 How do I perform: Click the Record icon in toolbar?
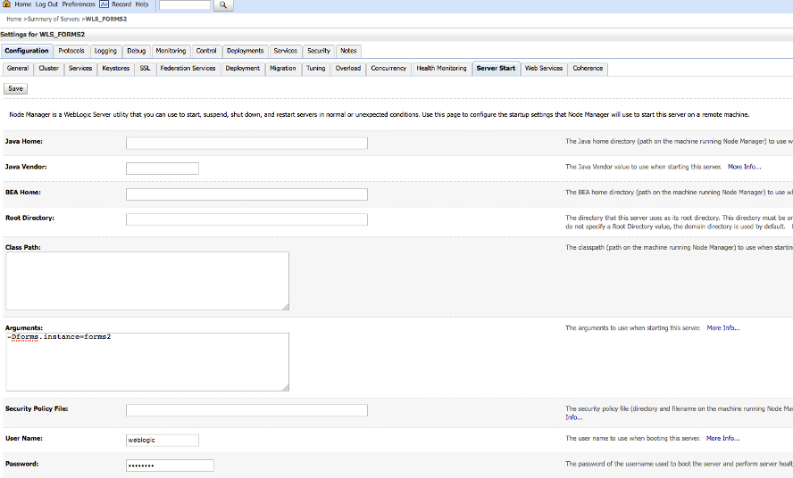104,4
